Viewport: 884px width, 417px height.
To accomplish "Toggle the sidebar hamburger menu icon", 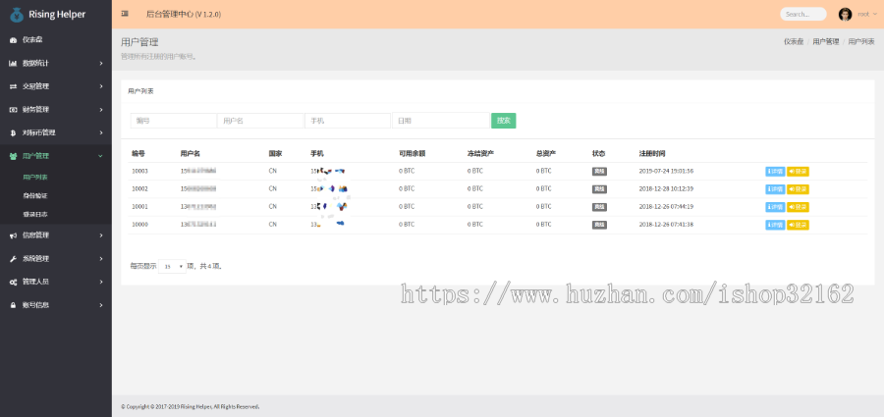I will pos(125,14).
